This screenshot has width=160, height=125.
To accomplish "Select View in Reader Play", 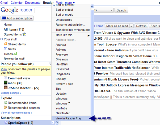I will coord(71,118).
